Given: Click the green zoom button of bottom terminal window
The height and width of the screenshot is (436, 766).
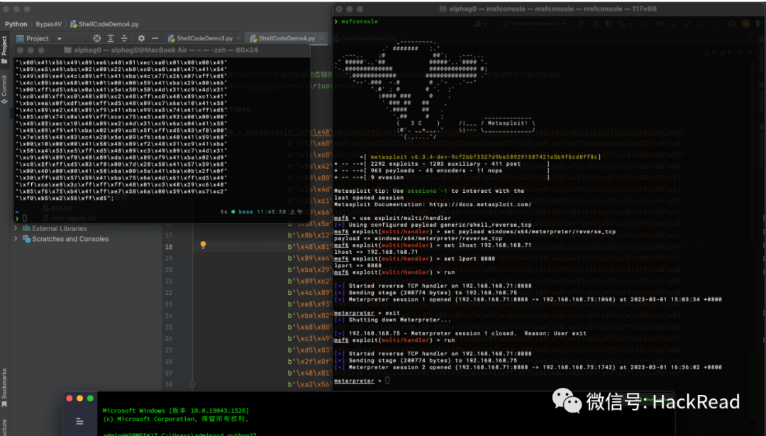Looking at the screenshot, I should pos(90,398).
